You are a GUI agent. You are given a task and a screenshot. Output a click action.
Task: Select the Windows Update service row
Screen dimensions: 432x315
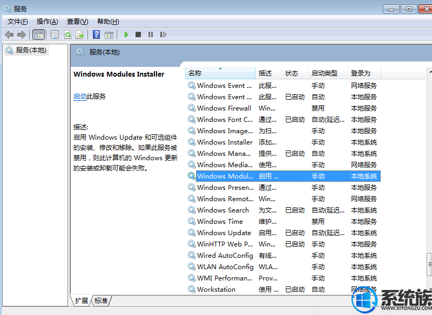tap(283, 232)
